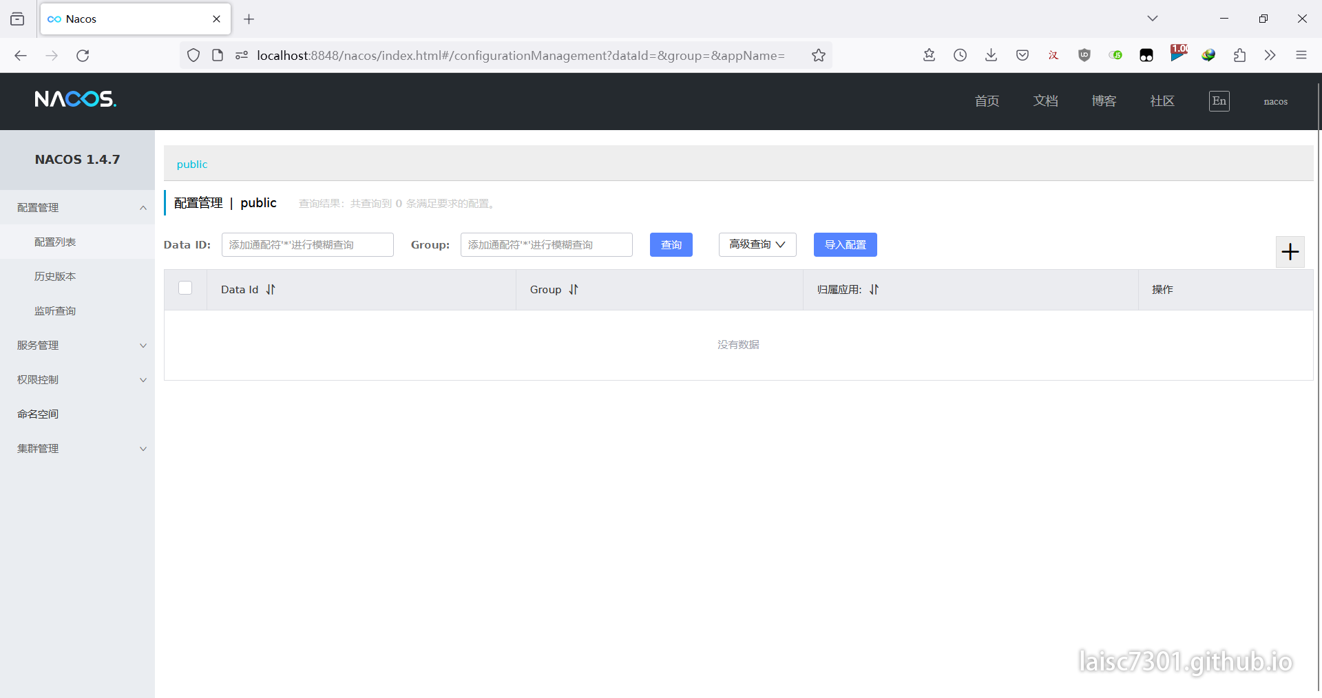
Task: Expand the 权限控制 sidebar section
Action: click(x=77, y=379)
